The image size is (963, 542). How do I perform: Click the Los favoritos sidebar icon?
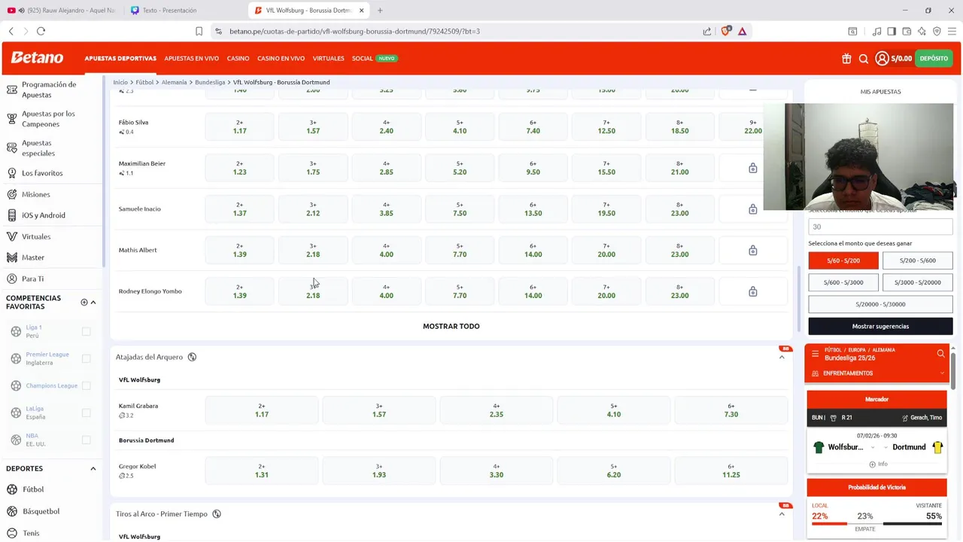click(11, 173)
